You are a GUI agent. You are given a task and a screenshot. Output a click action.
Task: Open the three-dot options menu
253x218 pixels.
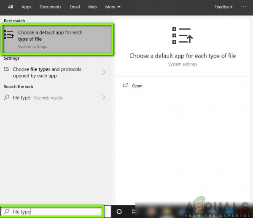pyautogui.click(x=243, y=7)
